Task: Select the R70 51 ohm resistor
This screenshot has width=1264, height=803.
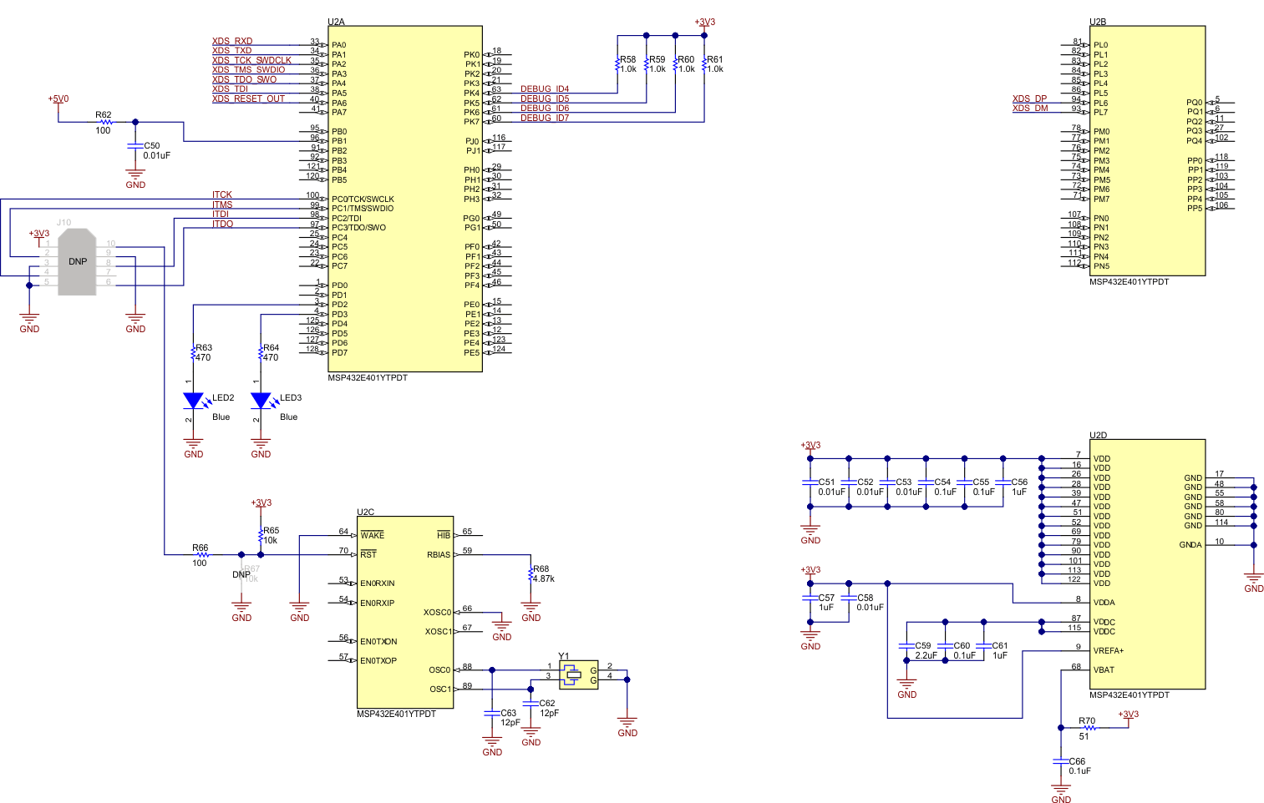Action: point(1089,728)
